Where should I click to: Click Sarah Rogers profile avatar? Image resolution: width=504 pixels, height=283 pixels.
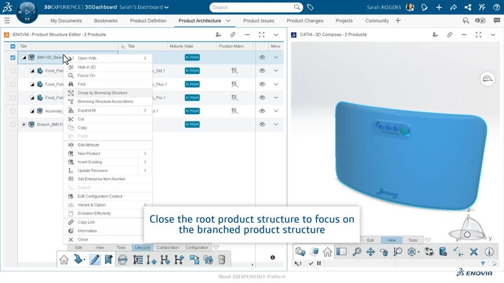point(410,7)
